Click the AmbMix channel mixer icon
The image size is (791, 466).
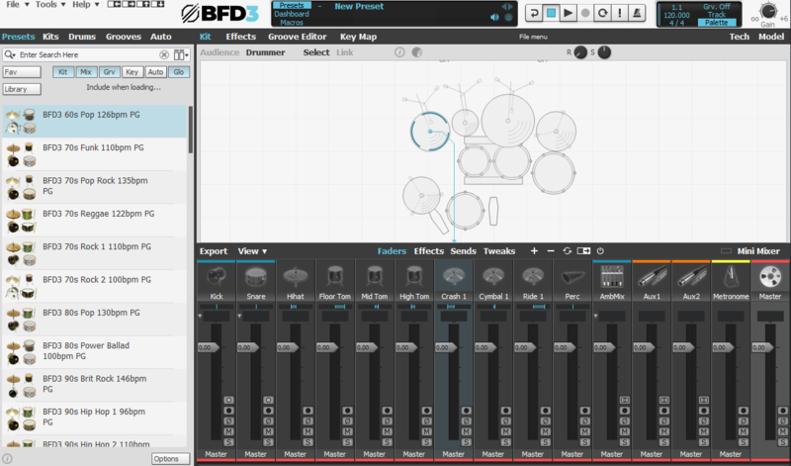pos(612,277)
